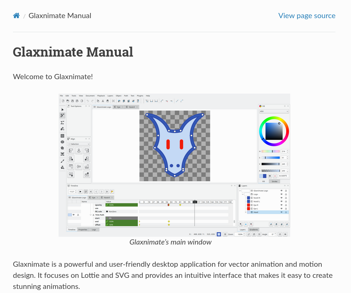
Task: Click the Hue slider in Fill panel
Action: tap(271, 151)
